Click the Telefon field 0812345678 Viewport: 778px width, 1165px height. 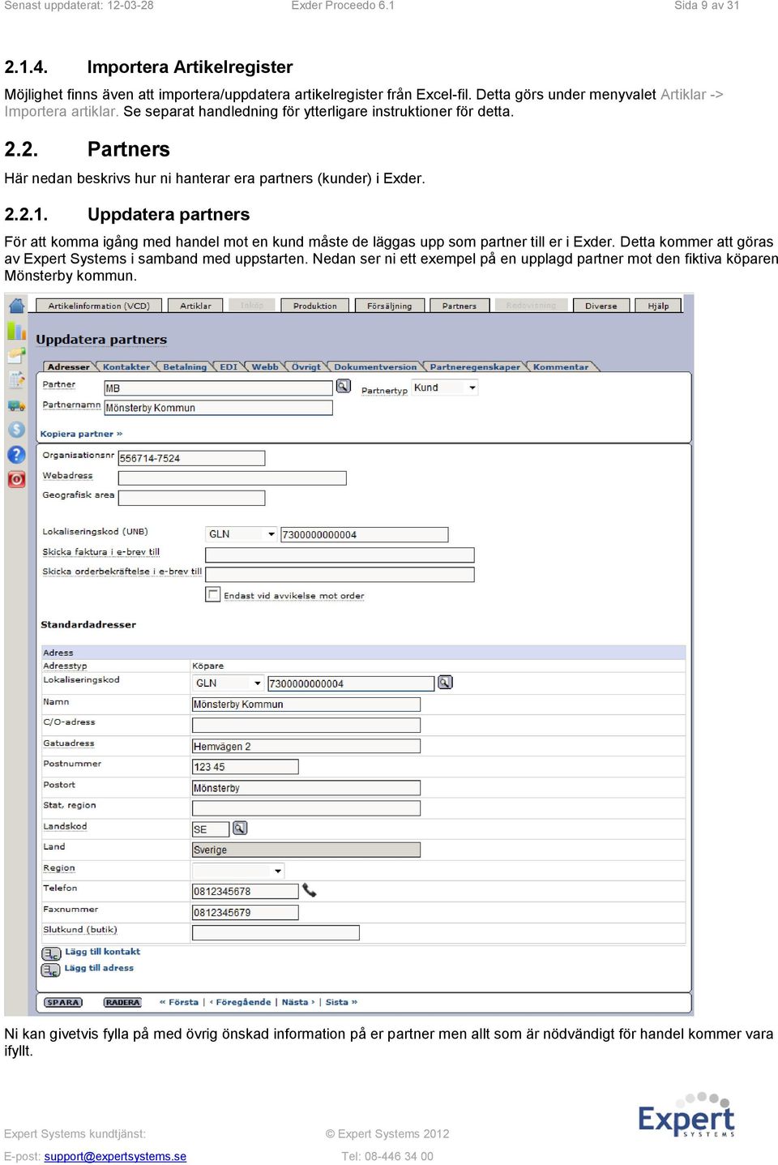point(245,891)
